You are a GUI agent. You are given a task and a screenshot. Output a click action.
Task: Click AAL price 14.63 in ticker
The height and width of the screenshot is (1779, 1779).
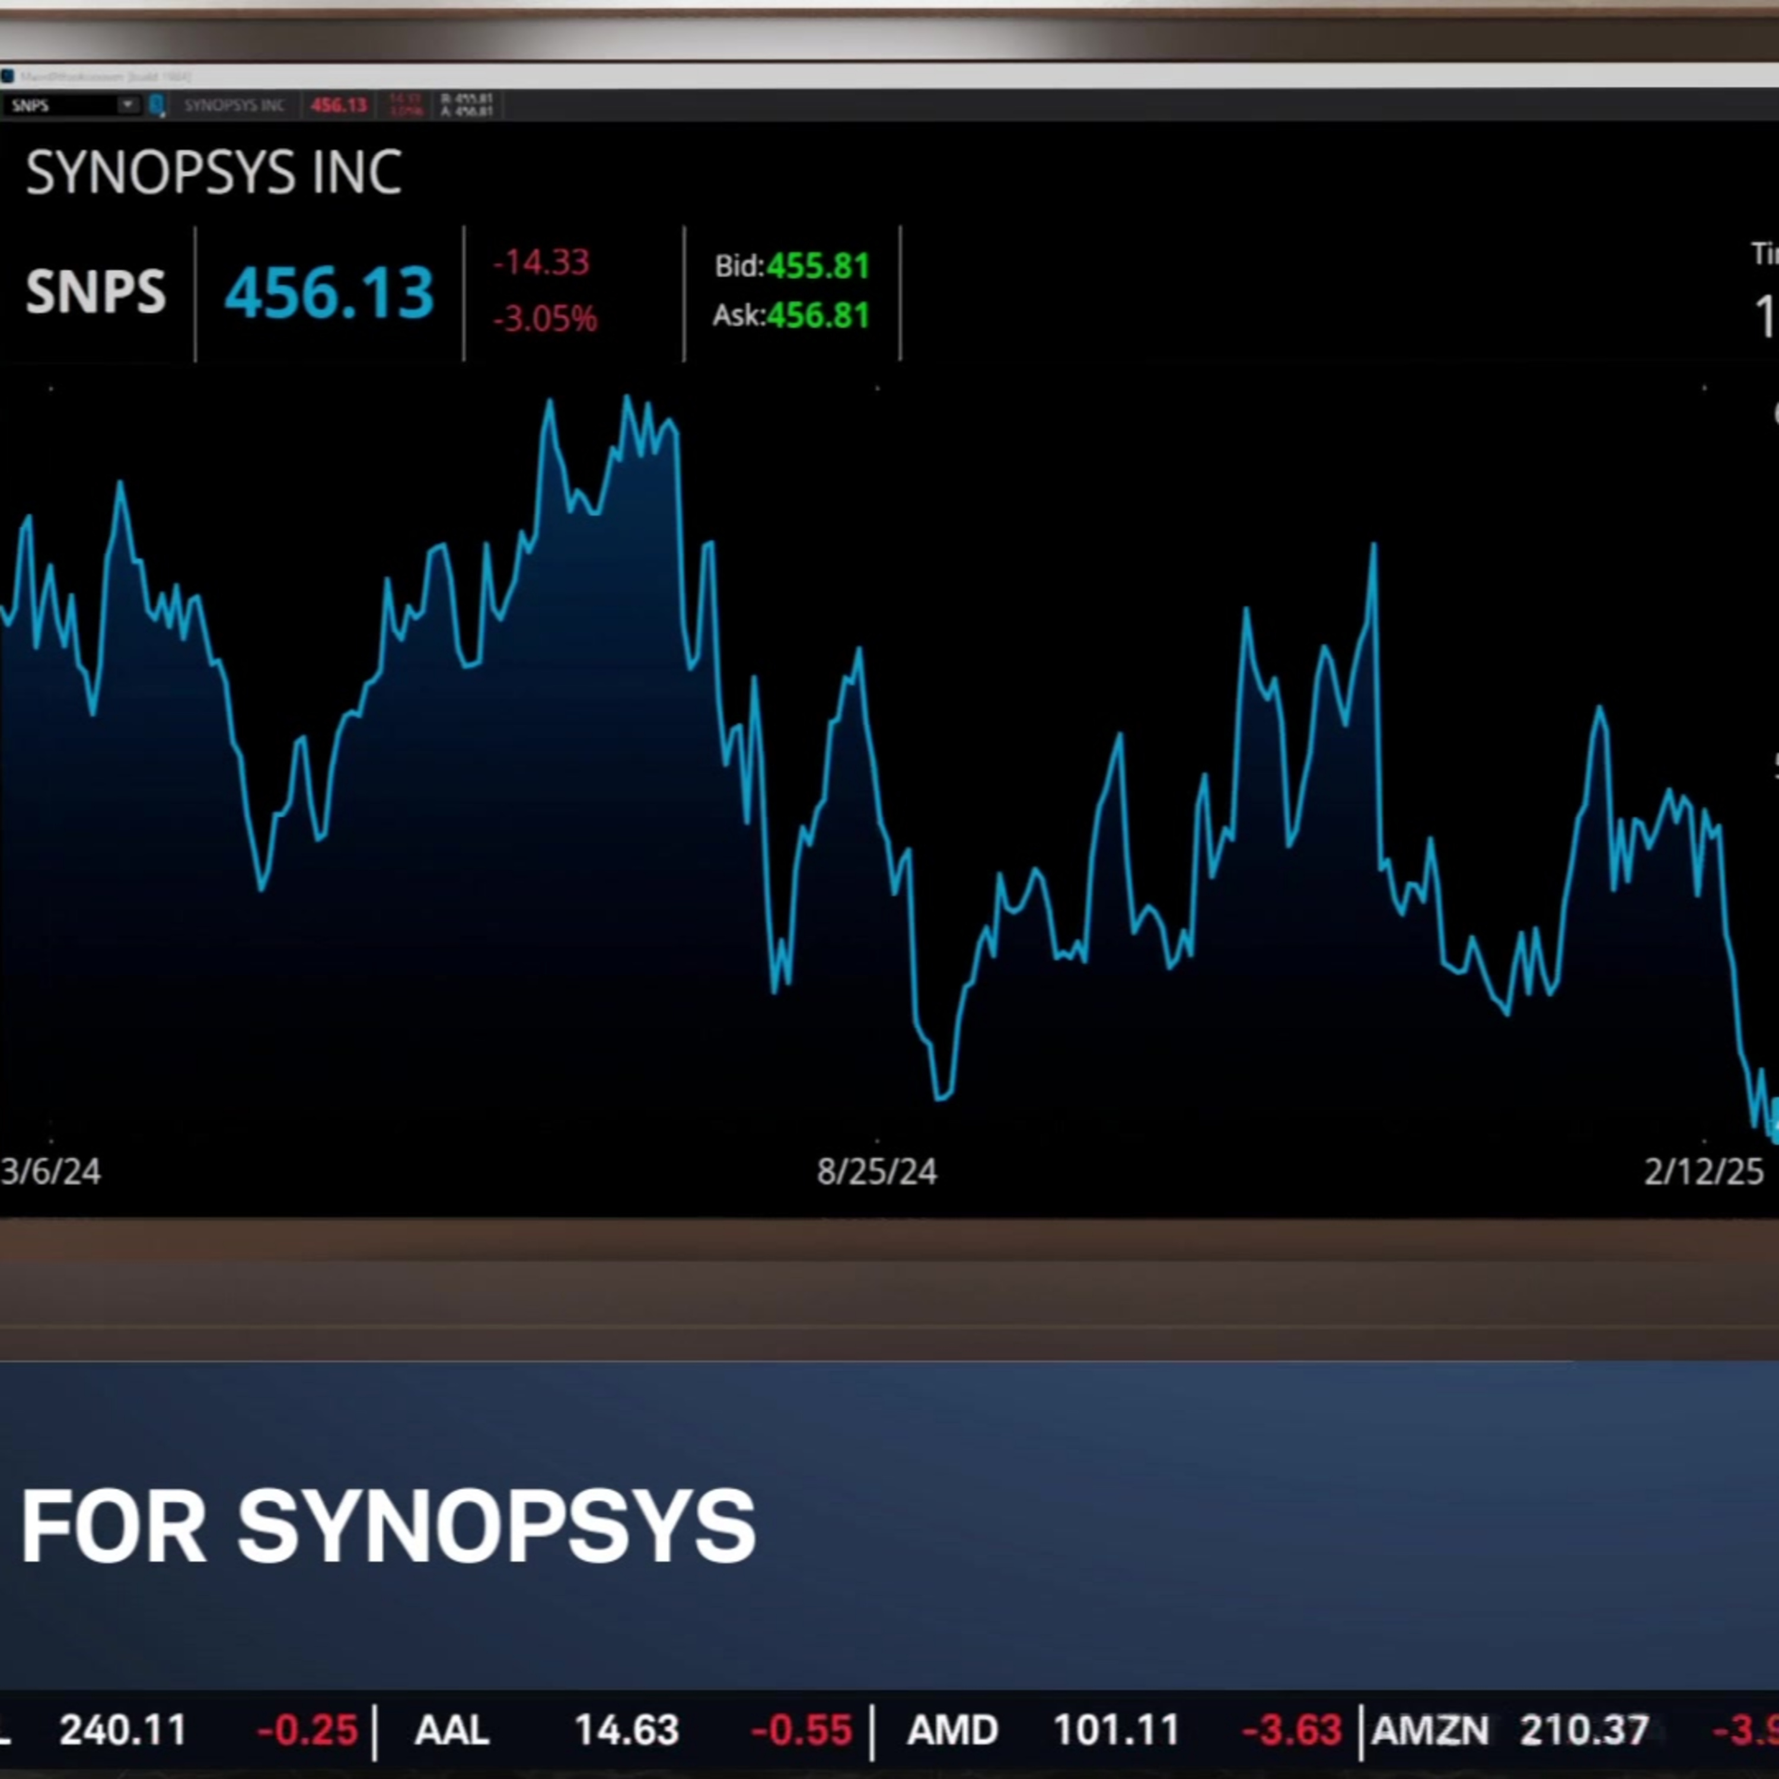point(627,1730)
